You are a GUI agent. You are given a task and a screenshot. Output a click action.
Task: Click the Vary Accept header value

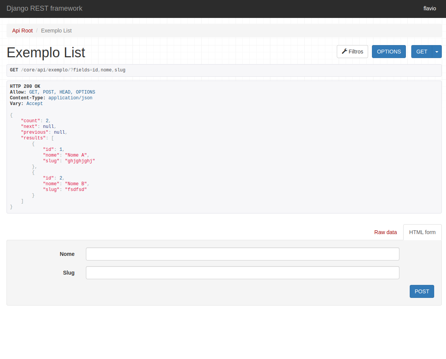(x=34, y=103)
